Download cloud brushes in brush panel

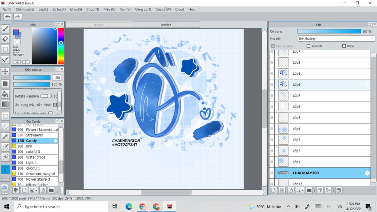pyautogui.click(x=15, y=190)
